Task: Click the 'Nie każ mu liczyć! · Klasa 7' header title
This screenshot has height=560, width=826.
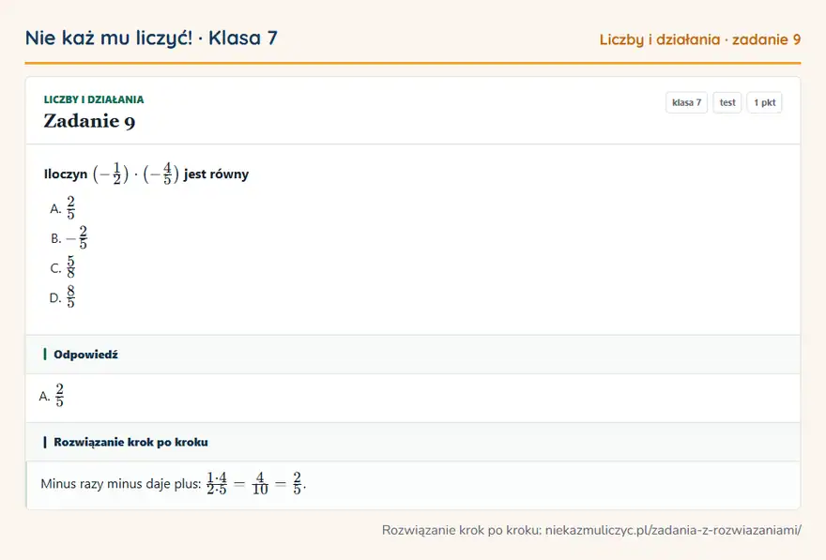Action: point(151,38)
